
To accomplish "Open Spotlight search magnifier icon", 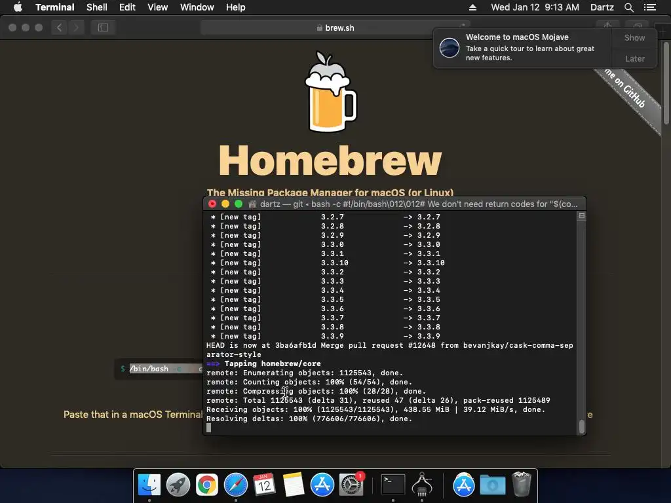I will (x=628, y=7).
